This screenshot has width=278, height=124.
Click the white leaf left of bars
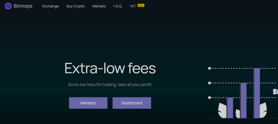click(x=223, y=111)
